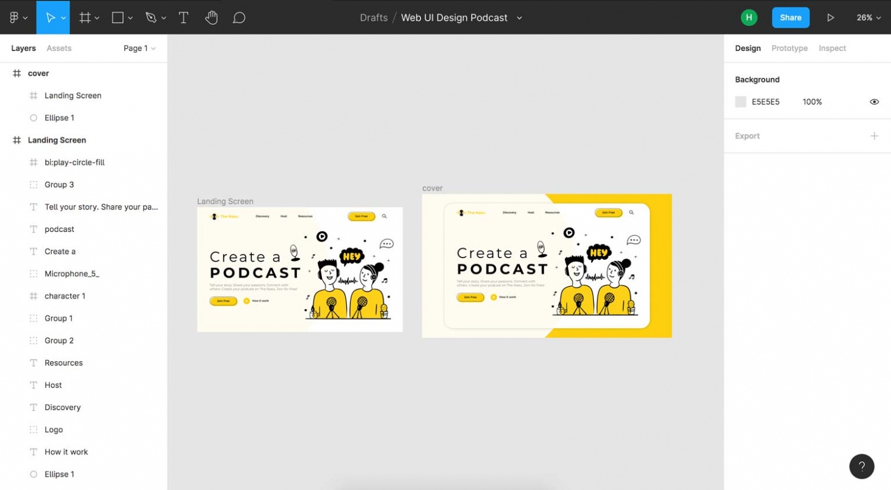This screenshot has height=490, width=891.
Task: Click the cover frame label on canvas
Action: tap(432, 188)
